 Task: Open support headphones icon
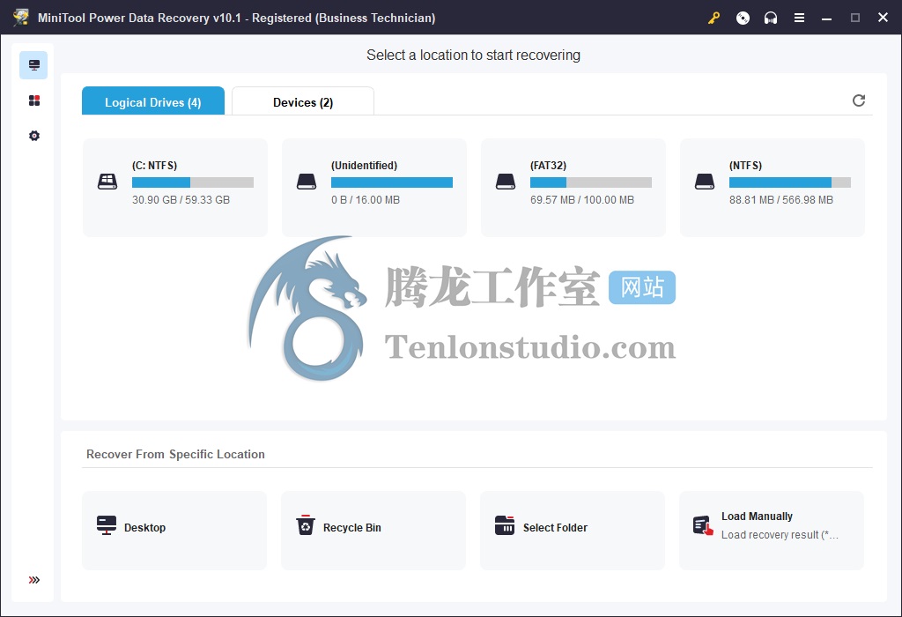(x=770, y=18)
